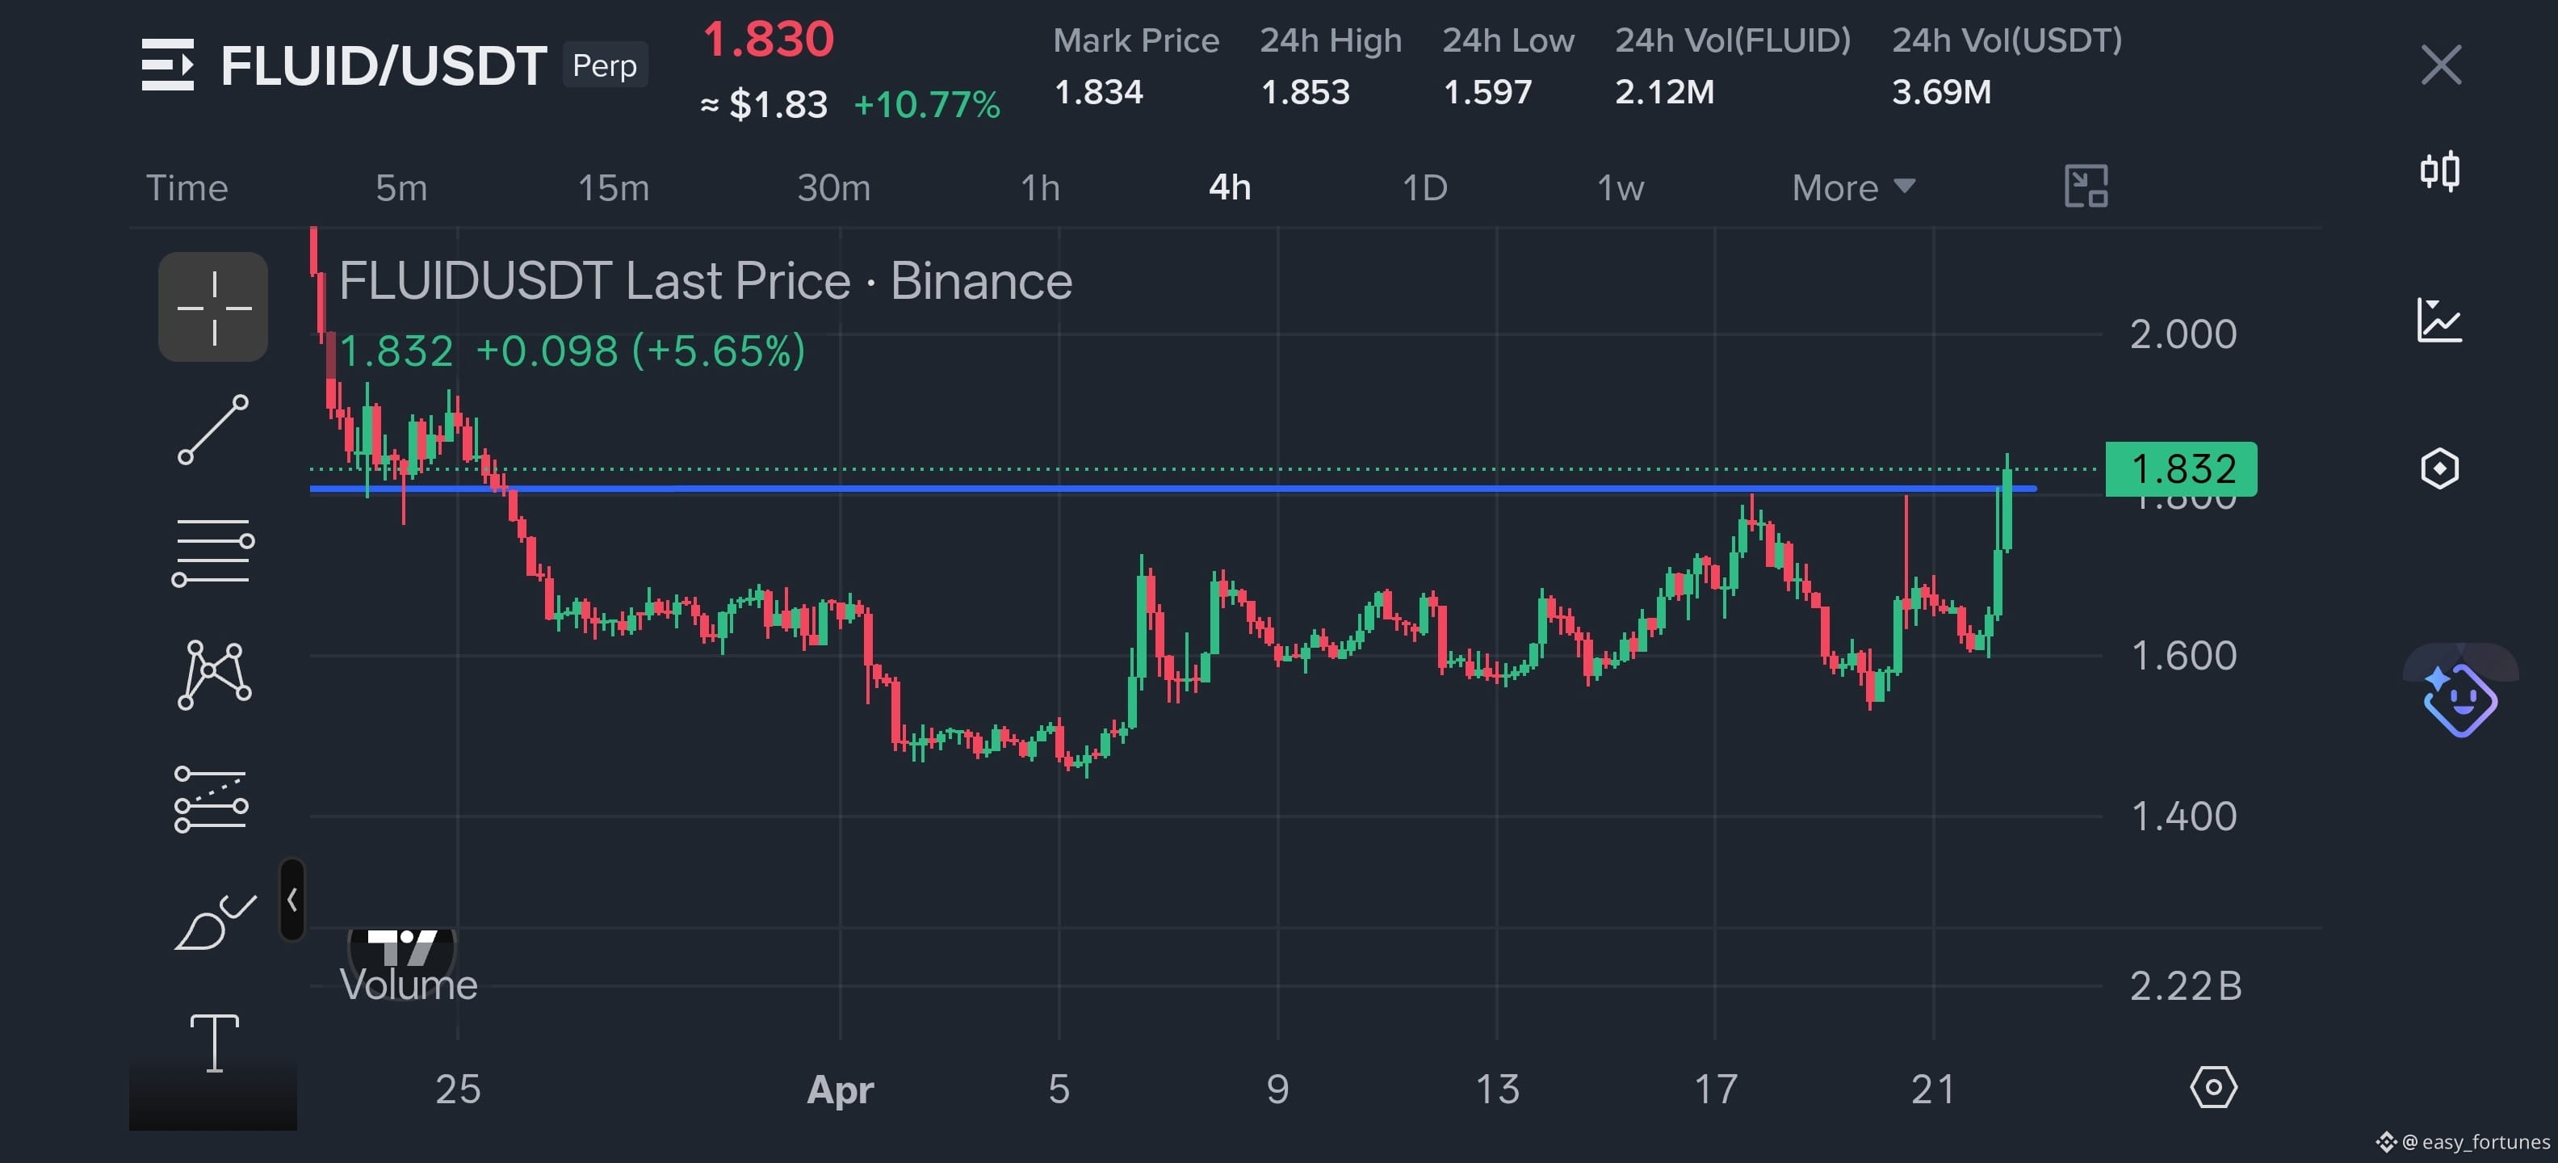
Task: Switch to the 1w interval
Action: (x=1621, y=187)
